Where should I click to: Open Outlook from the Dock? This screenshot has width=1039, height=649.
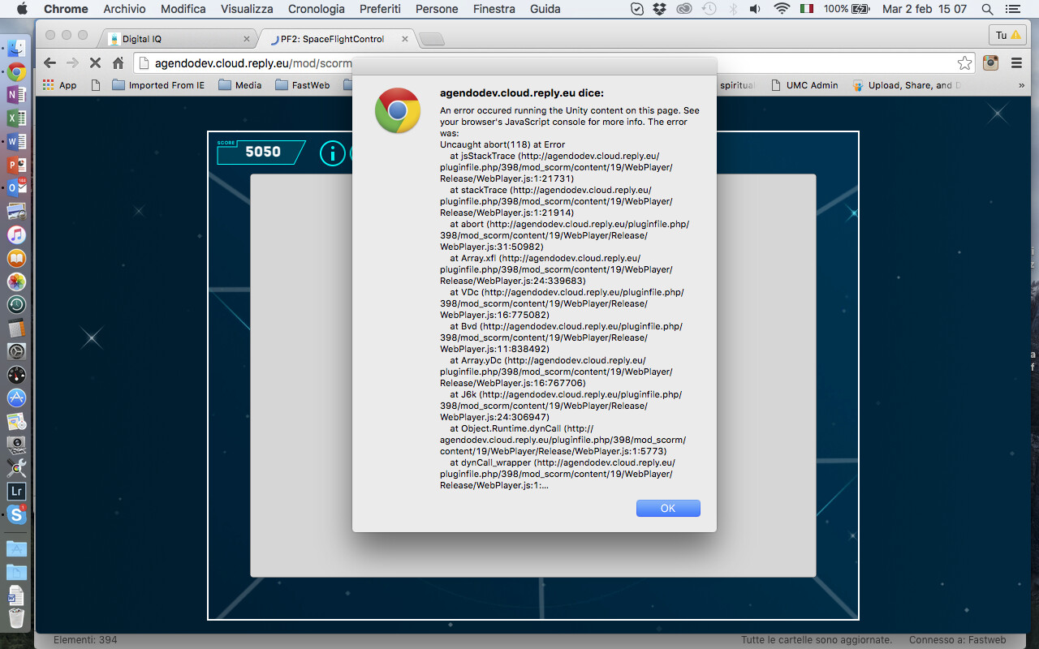click(15, 185)
